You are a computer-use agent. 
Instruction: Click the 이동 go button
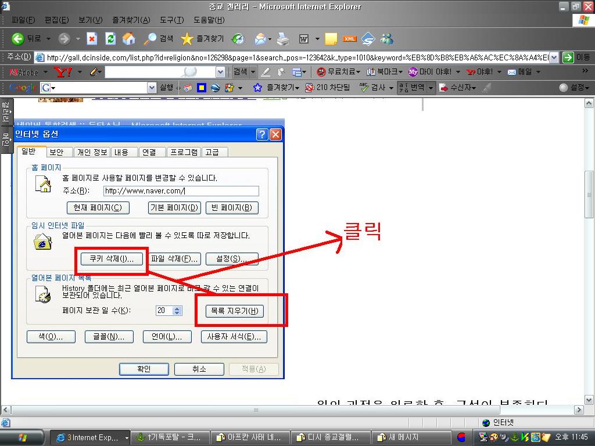point(576,57)
